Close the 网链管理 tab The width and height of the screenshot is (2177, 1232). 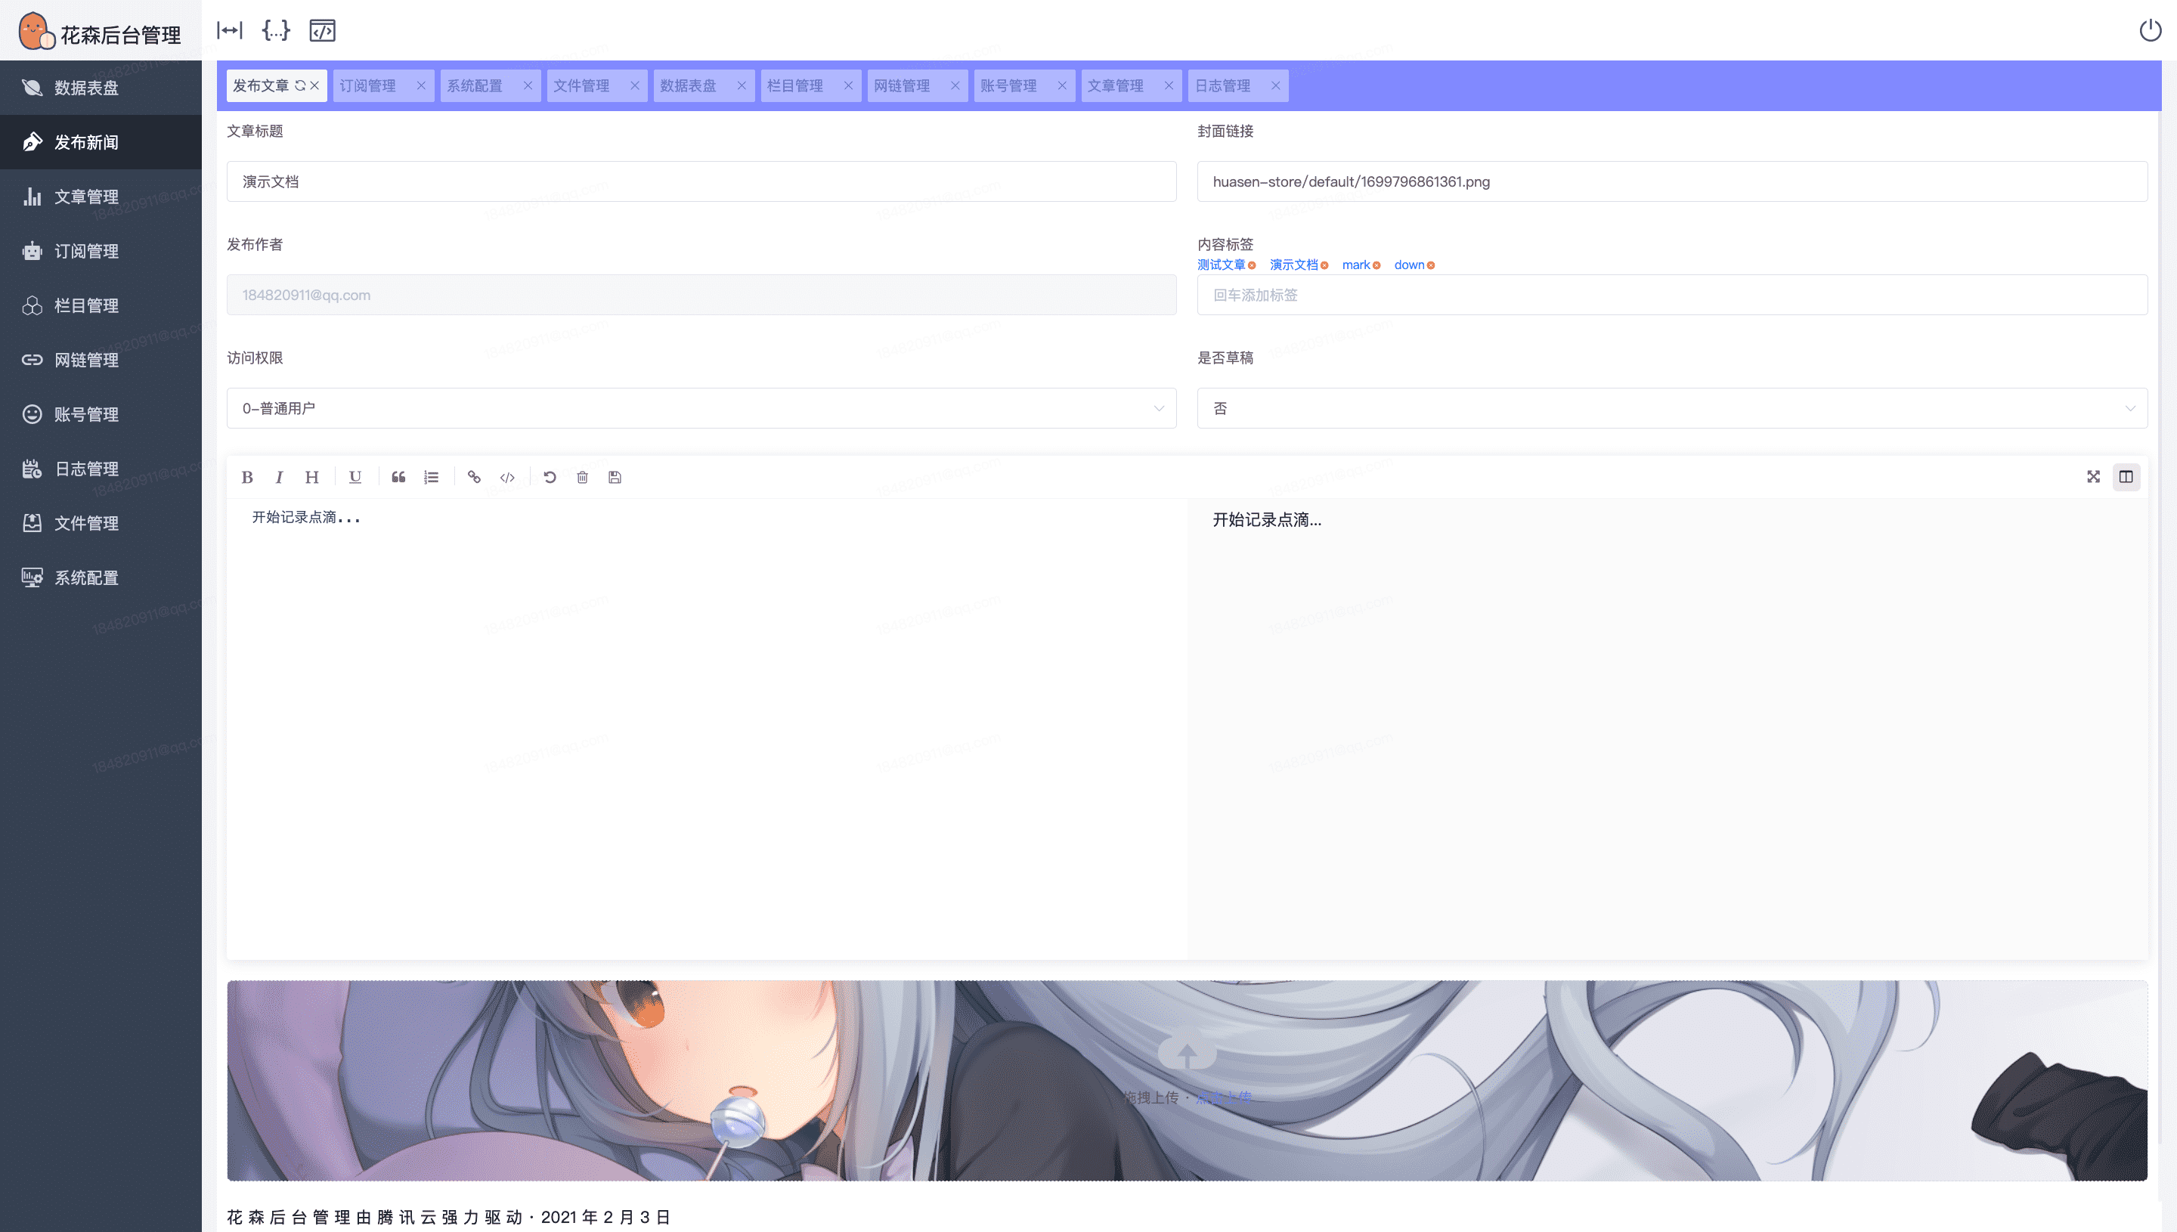coord(955,85)
